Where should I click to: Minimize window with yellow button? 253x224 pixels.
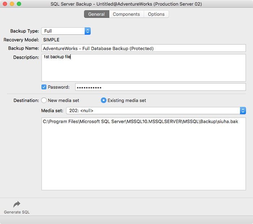click(x=12, y=4)
